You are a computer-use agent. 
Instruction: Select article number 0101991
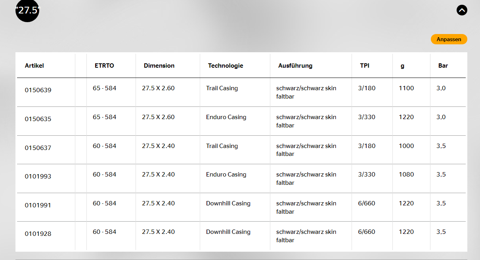(x=38, y=205)
